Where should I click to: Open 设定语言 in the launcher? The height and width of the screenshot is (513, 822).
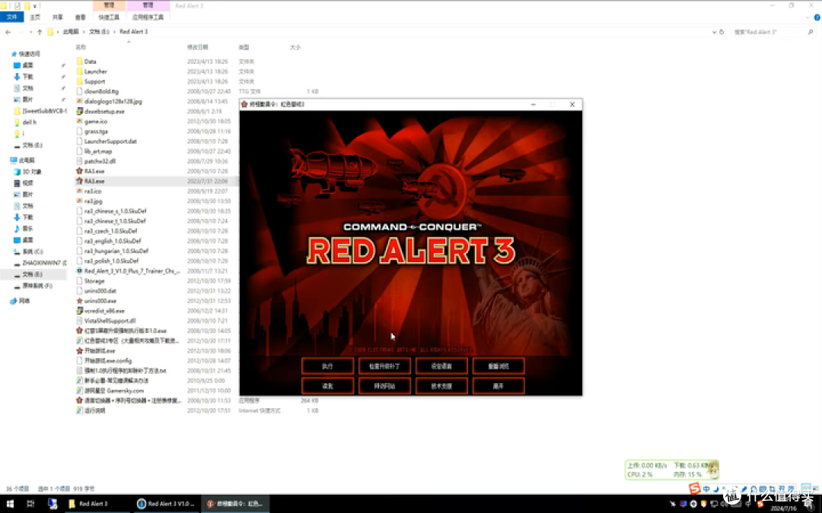tap(441, 366)
